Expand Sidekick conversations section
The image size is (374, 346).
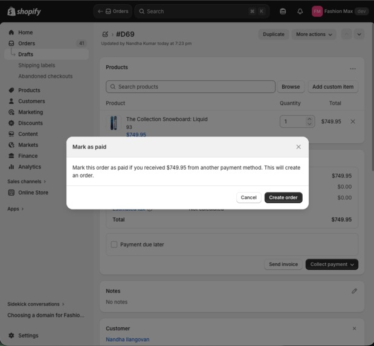36,304
